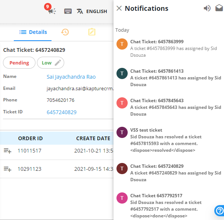224x220 pixels.
Task: Click avatar of Chat Ticket 6457845643 notification
Action: (122, 103)
